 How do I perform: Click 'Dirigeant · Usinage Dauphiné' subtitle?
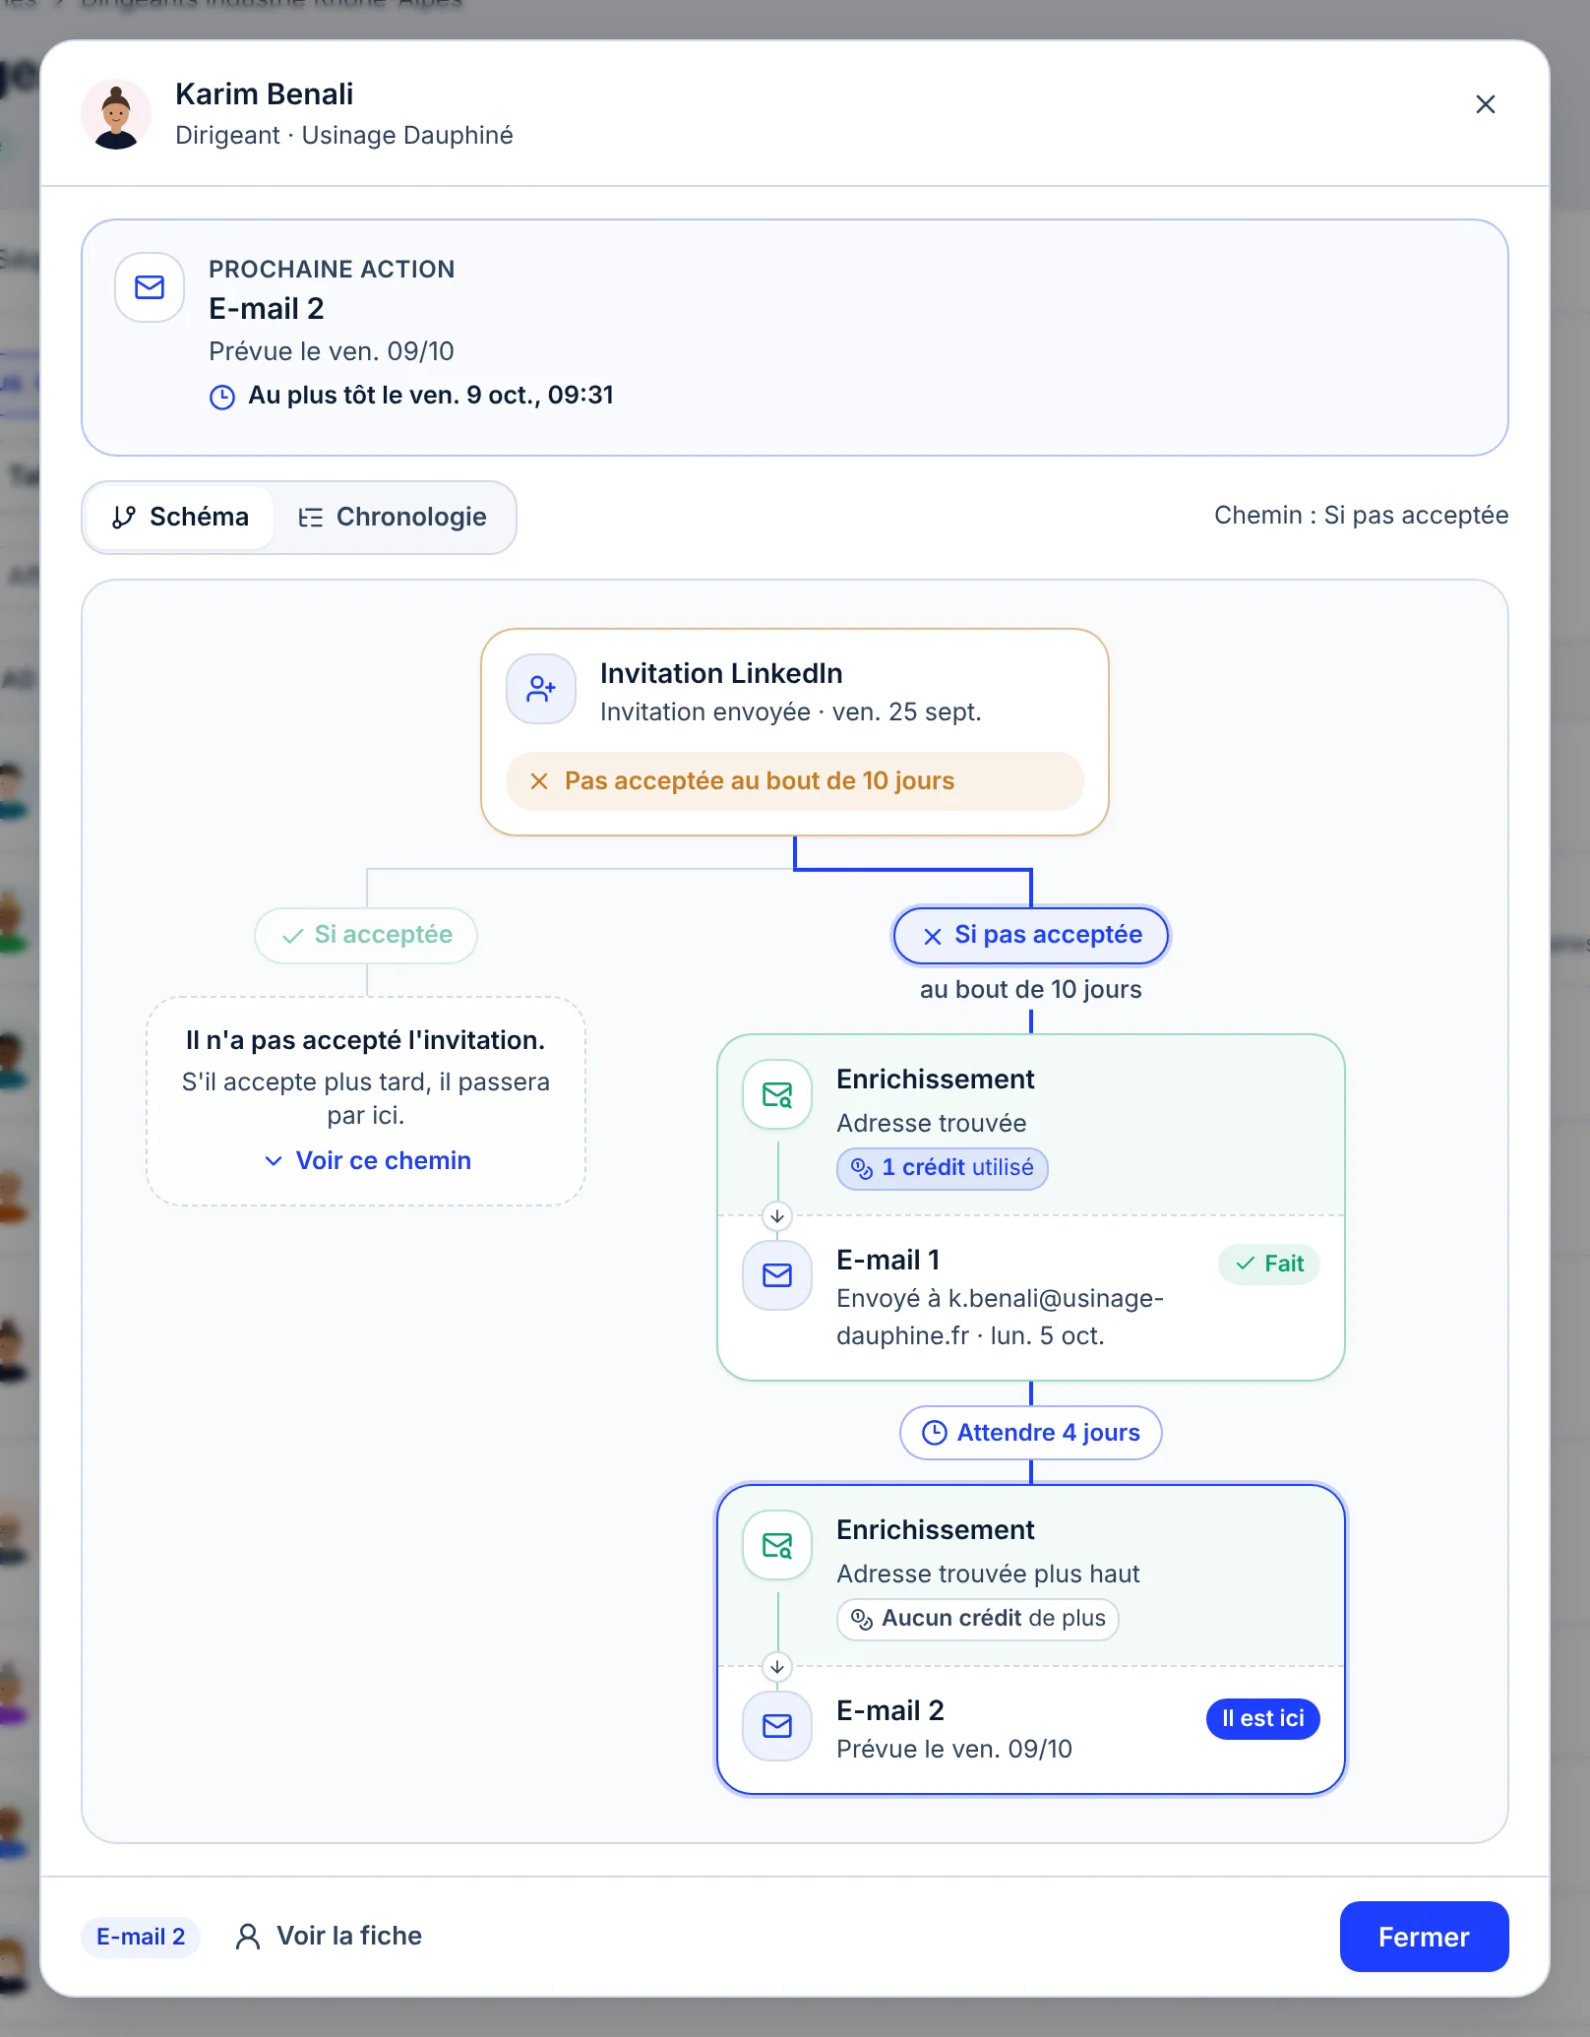tap(344, 136)
